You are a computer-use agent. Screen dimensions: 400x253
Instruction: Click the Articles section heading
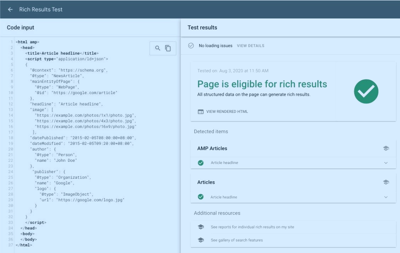coord(206,182)
